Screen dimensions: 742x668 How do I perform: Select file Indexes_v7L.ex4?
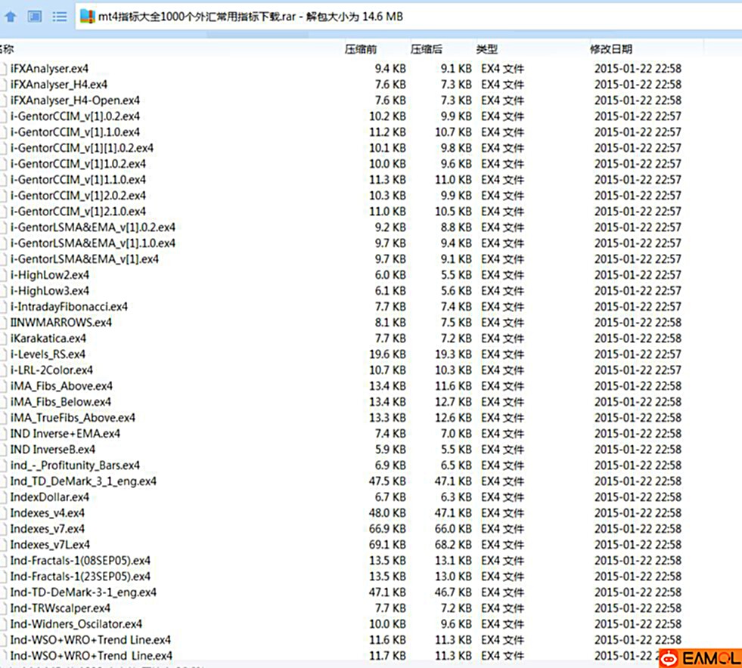pos(50,545)
